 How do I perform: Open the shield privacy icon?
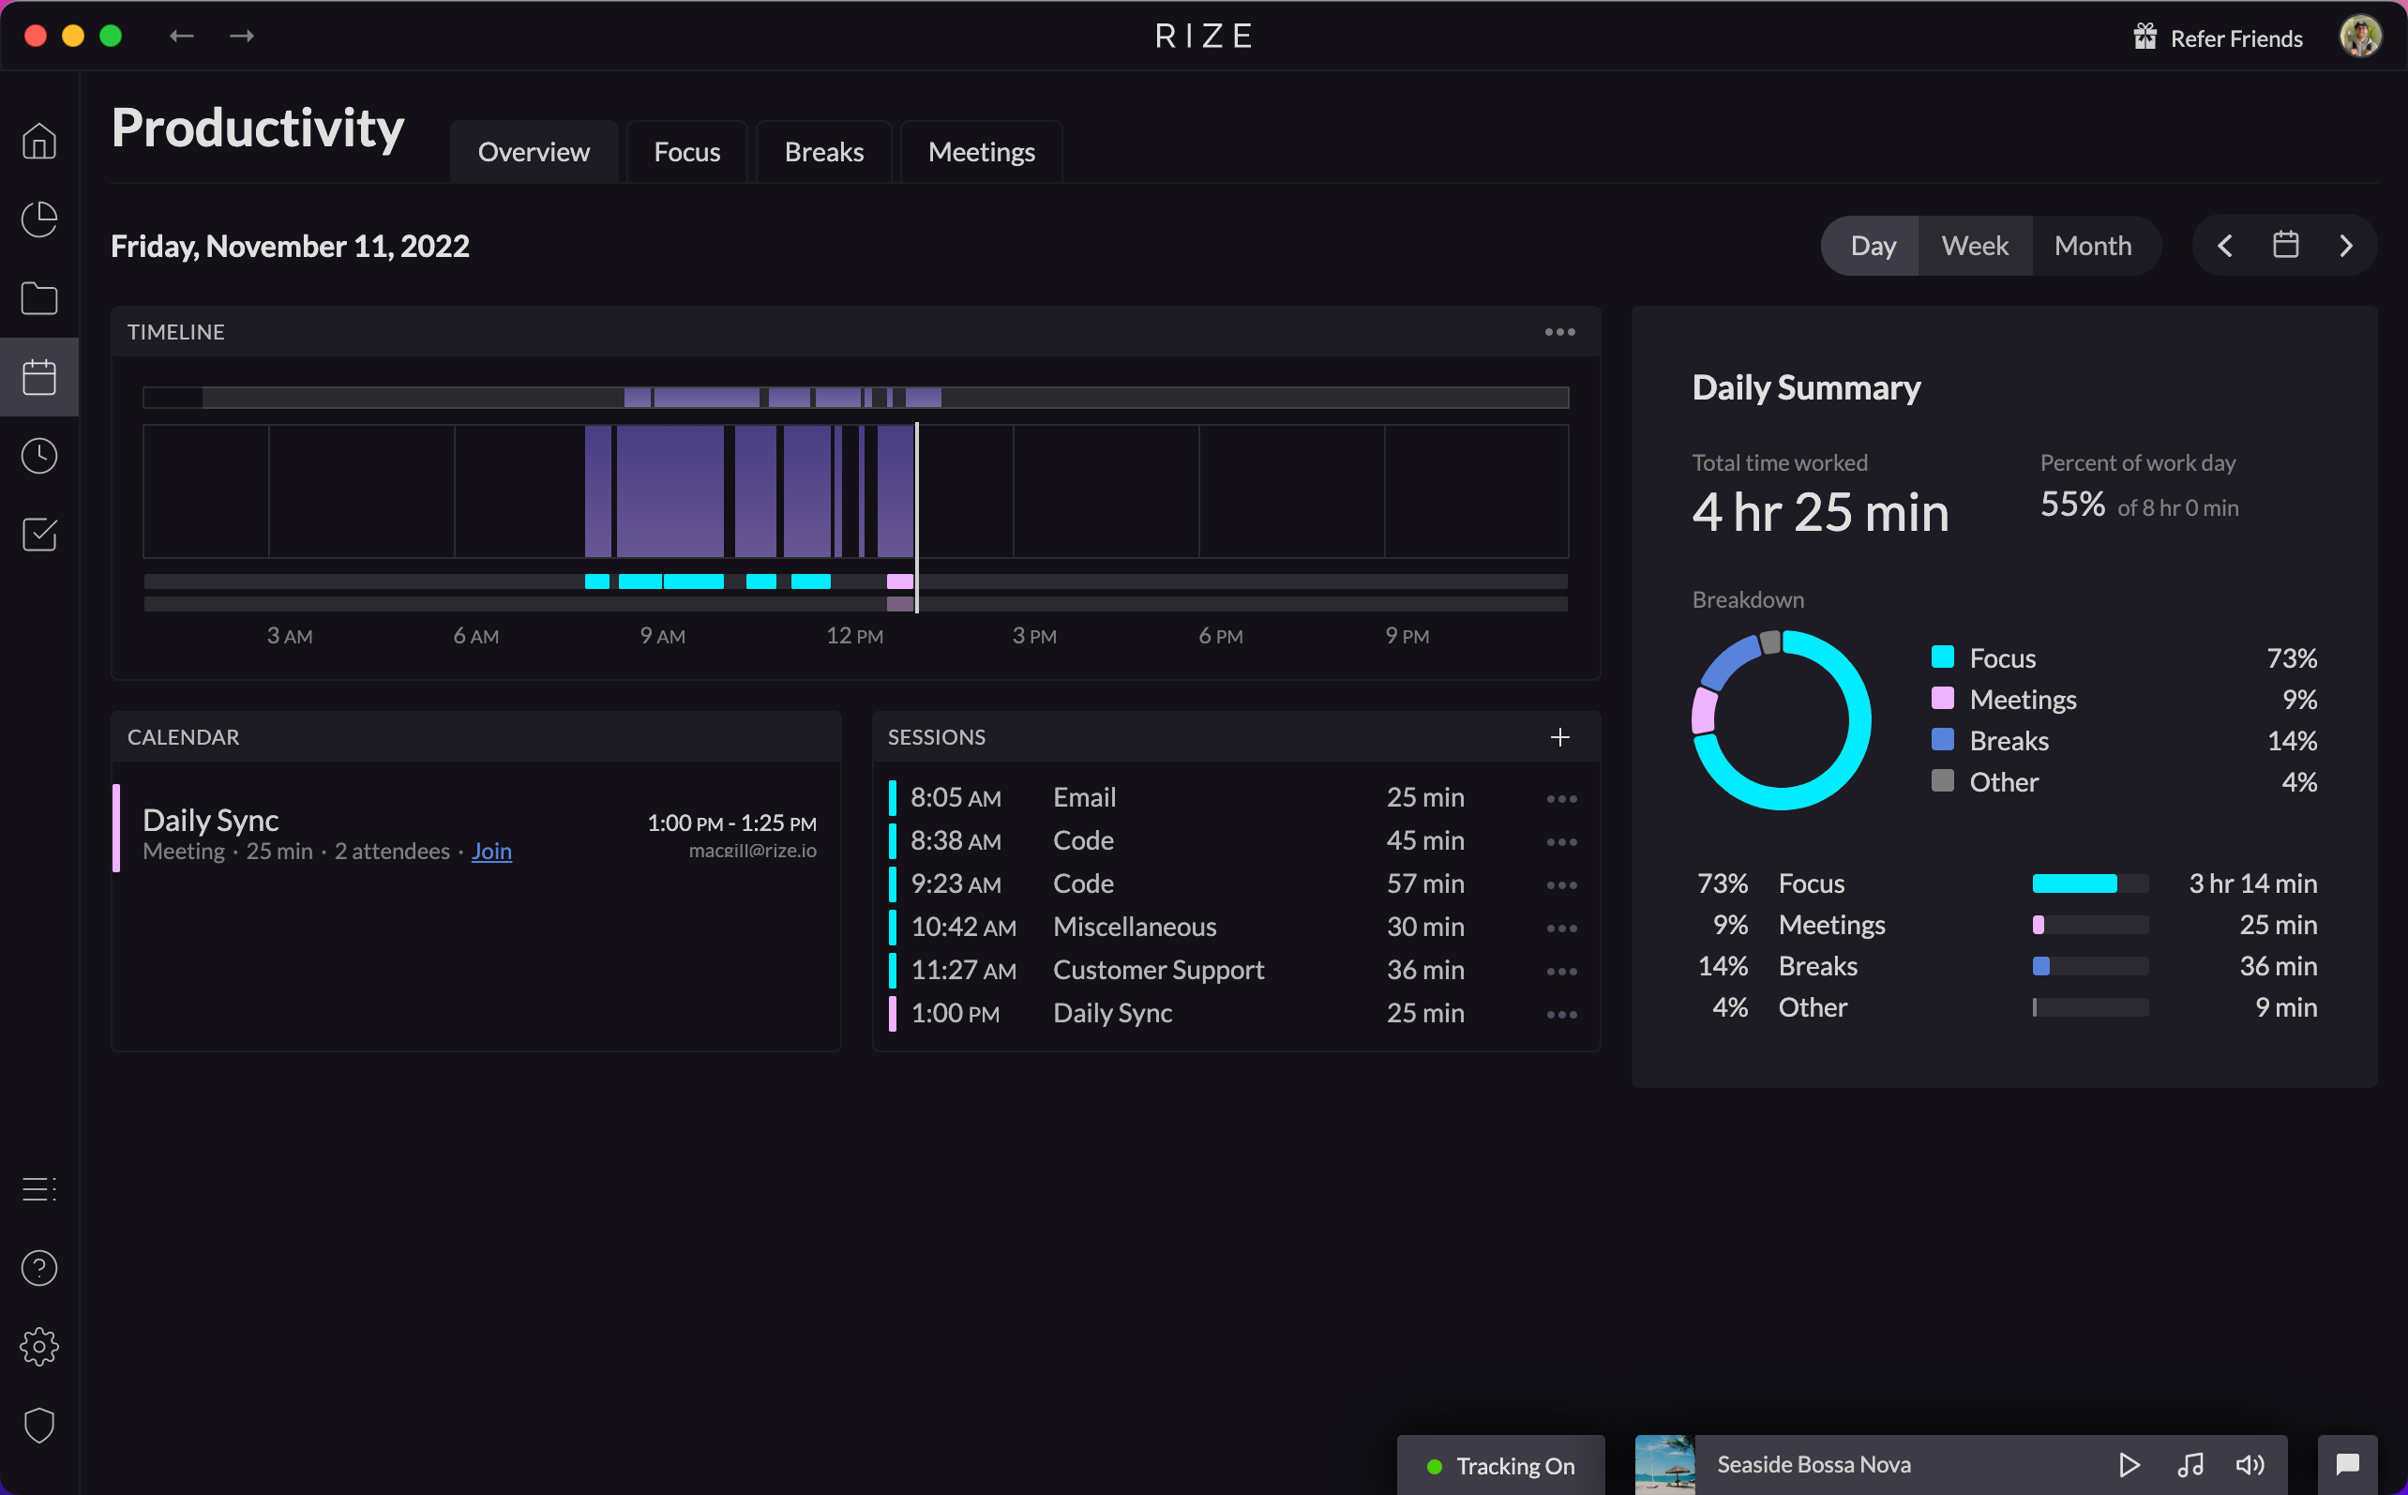coord(39,1426)
